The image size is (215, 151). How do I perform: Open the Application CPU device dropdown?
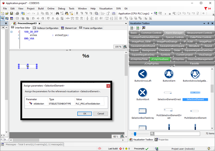pyautogui.click(x=151, y=13)
